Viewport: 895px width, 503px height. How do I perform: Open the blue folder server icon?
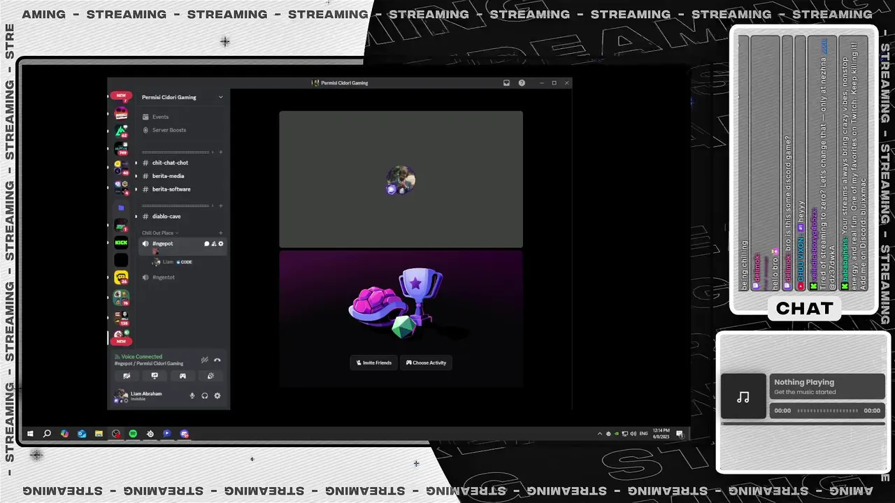(121, 207)
